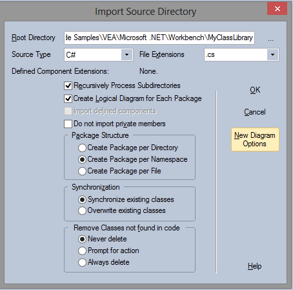Choose the Never delete option
Image resolution: width=293 pixels, height=290 pixels.
(82, 239)
